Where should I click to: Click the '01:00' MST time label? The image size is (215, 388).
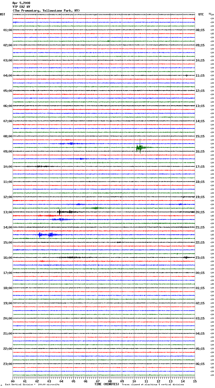8,30
